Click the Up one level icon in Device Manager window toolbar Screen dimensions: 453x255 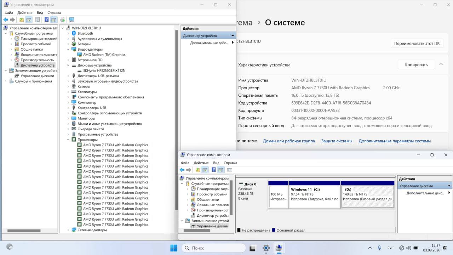[x=22, y=20]
